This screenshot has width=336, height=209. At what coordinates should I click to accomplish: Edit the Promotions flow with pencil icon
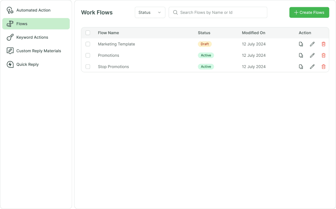pos(312,55)
